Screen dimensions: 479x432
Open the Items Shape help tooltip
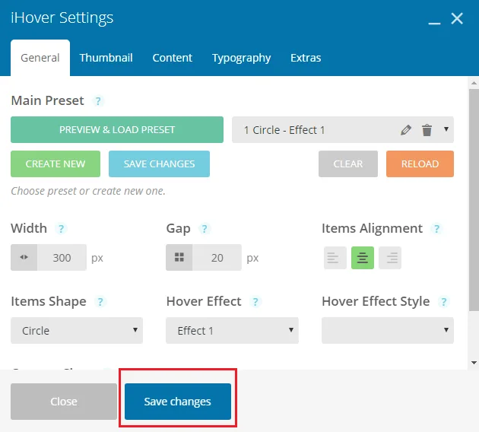(100, 302)
